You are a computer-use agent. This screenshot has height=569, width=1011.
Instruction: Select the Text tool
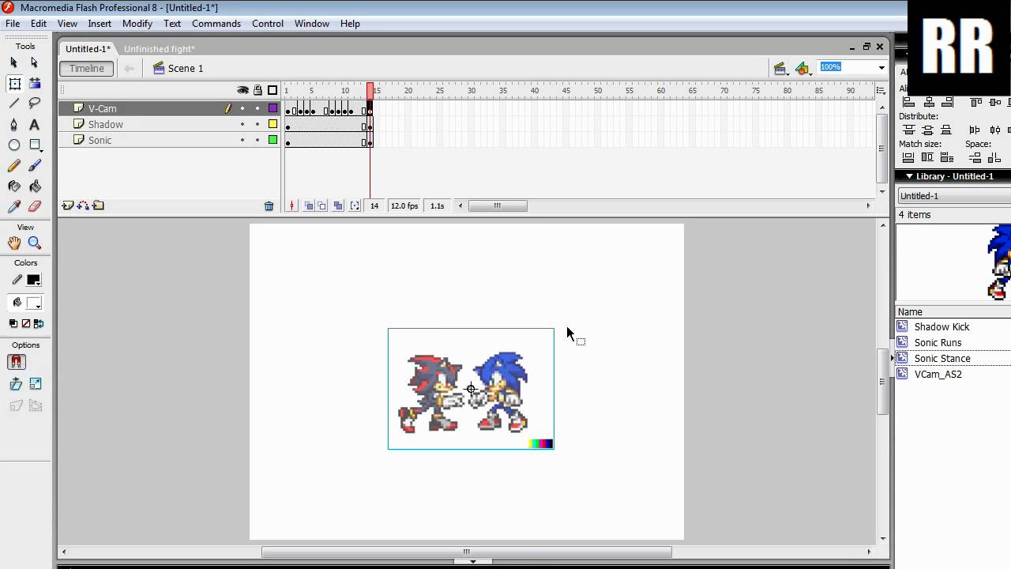click(35, 125)
